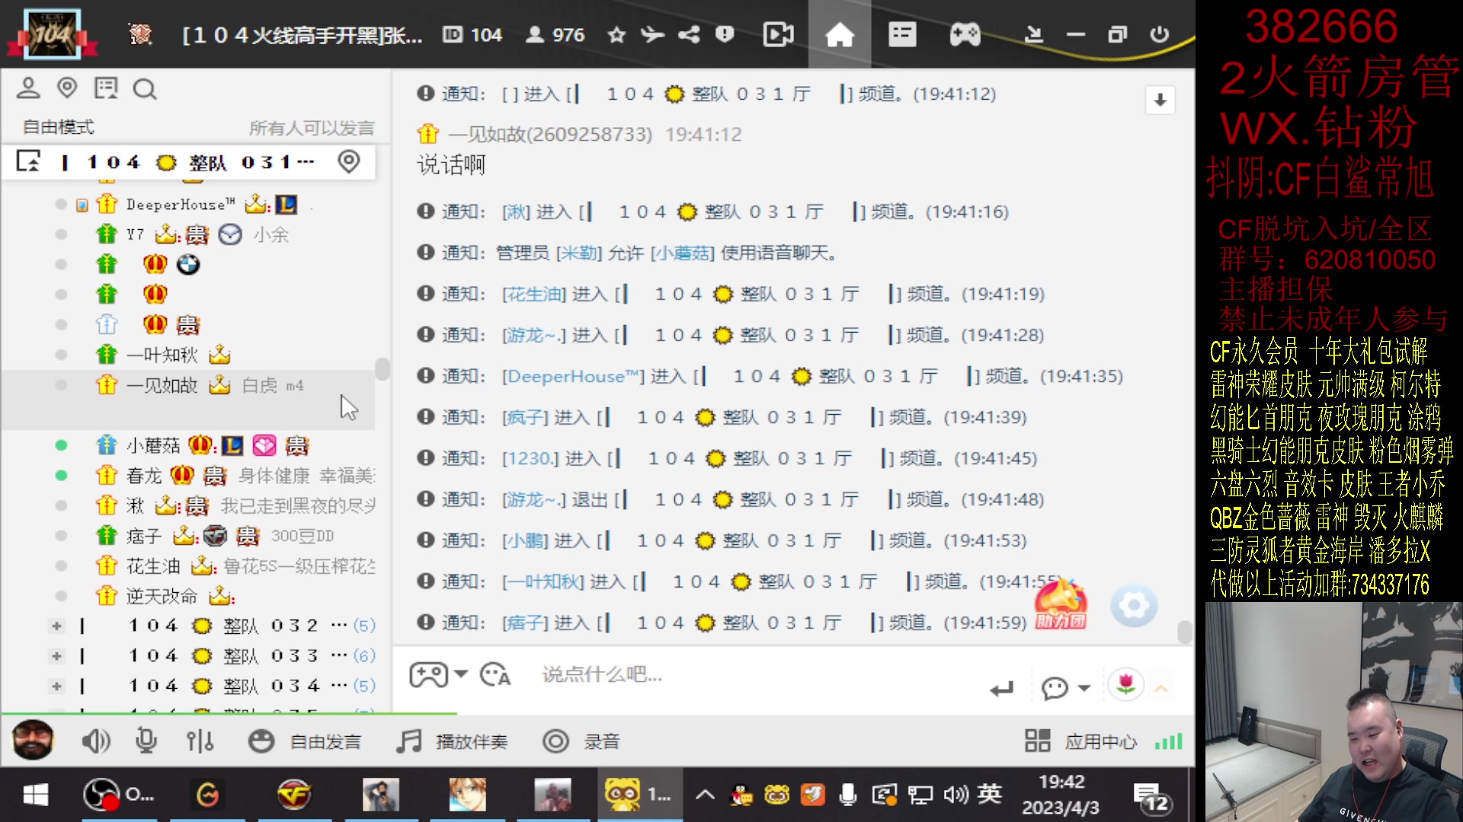The width and height of the screenshot is (1463, 822).
Task: Open the video live icon in title bar
Action: (778, 34)
